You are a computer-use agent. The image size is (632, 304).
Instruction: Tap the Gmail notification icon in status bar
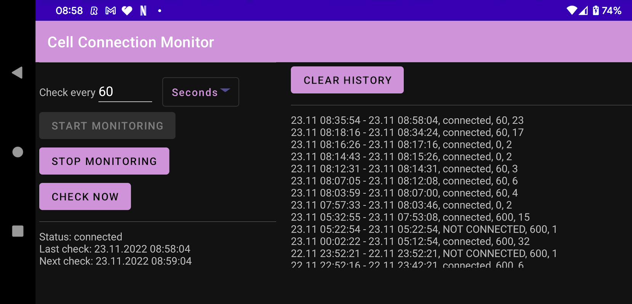[110, 11]
